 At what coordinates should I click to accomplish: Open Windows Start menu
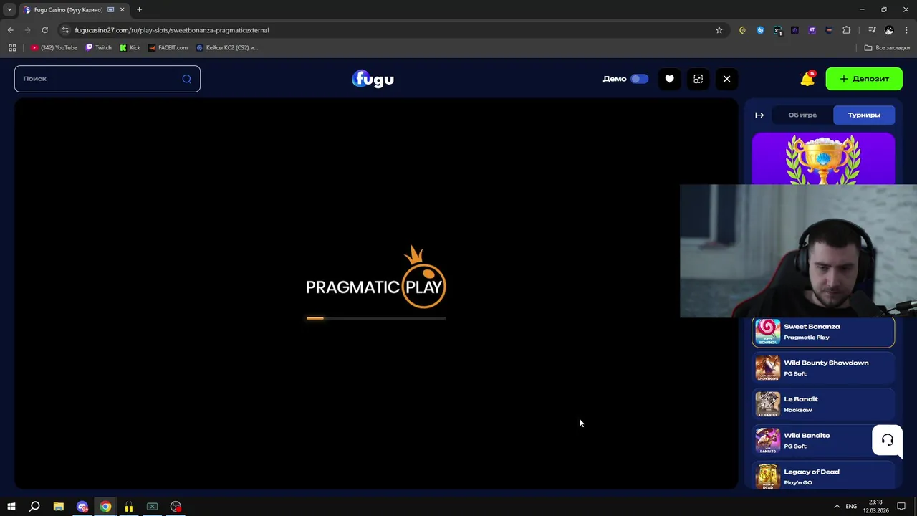point(11,507)
